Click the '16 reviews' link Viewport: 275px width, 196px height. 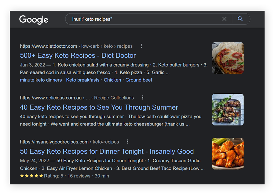[x=79, y=176]
